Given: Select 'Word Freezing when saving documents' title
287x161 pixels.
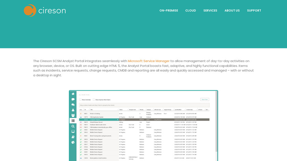Looking at the screenshot, I should coord(100,136).
